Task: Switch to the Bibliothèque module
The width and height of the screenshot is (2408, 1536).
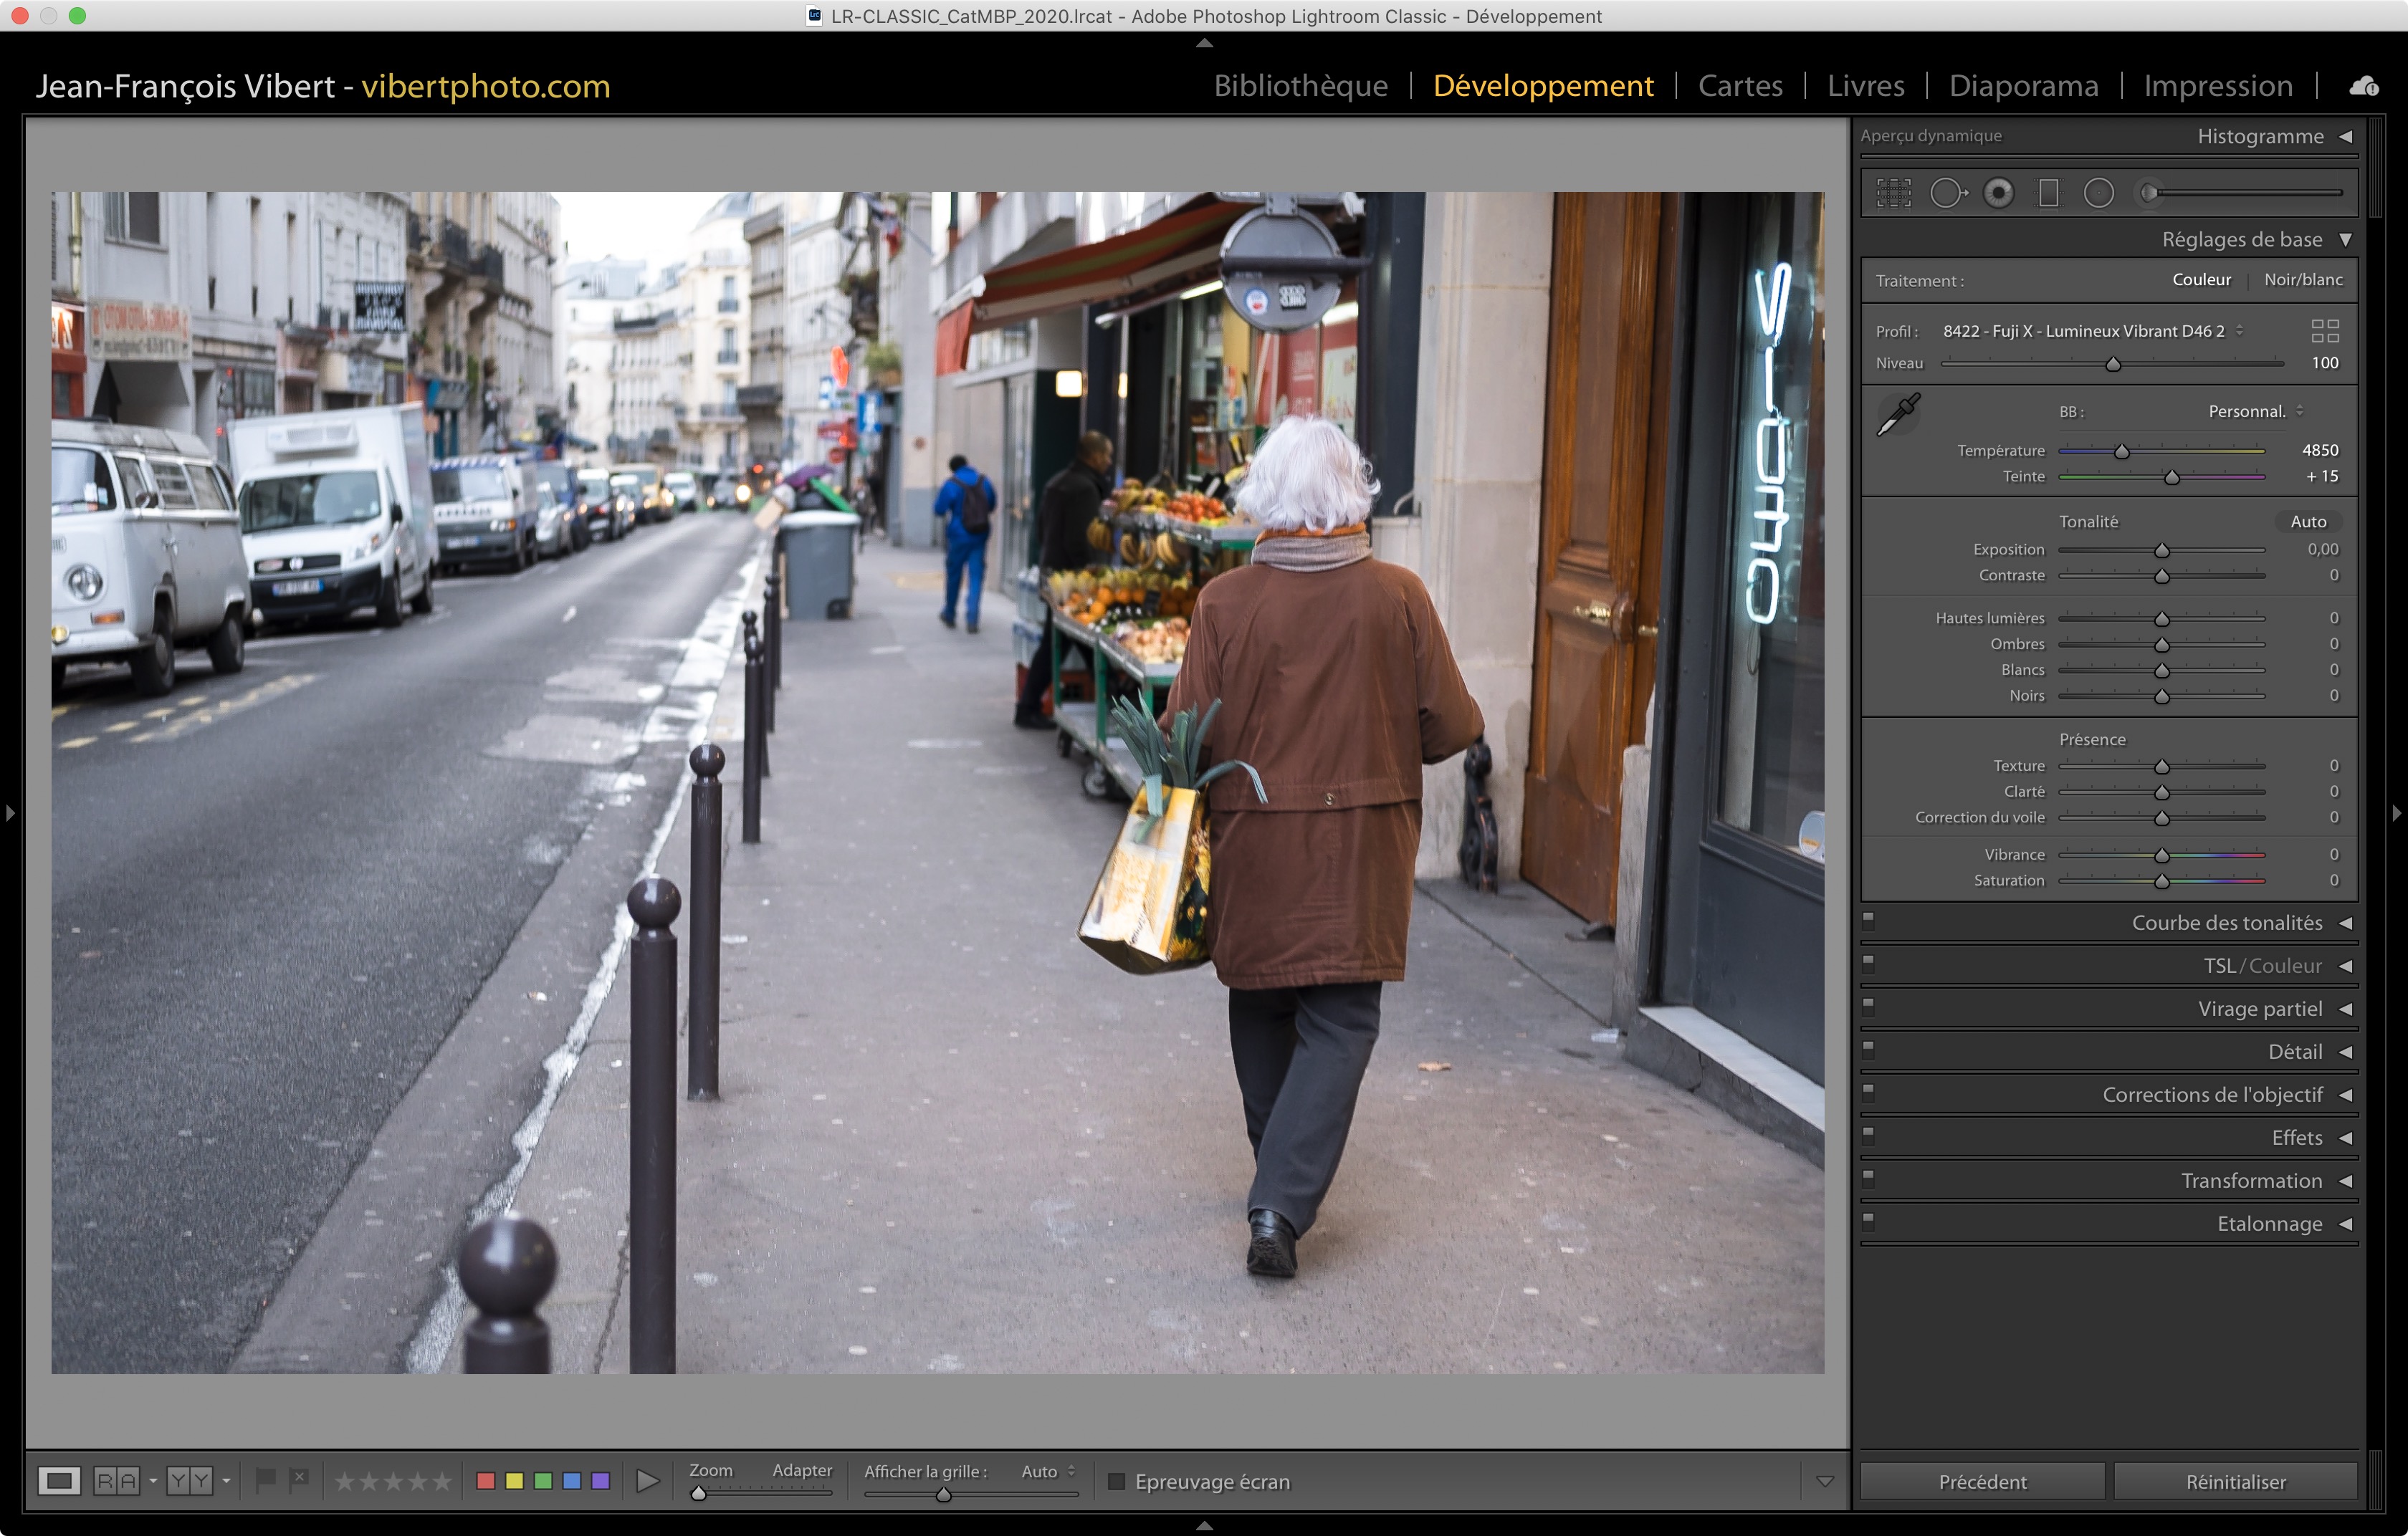Action: [x=1300, y=86]
